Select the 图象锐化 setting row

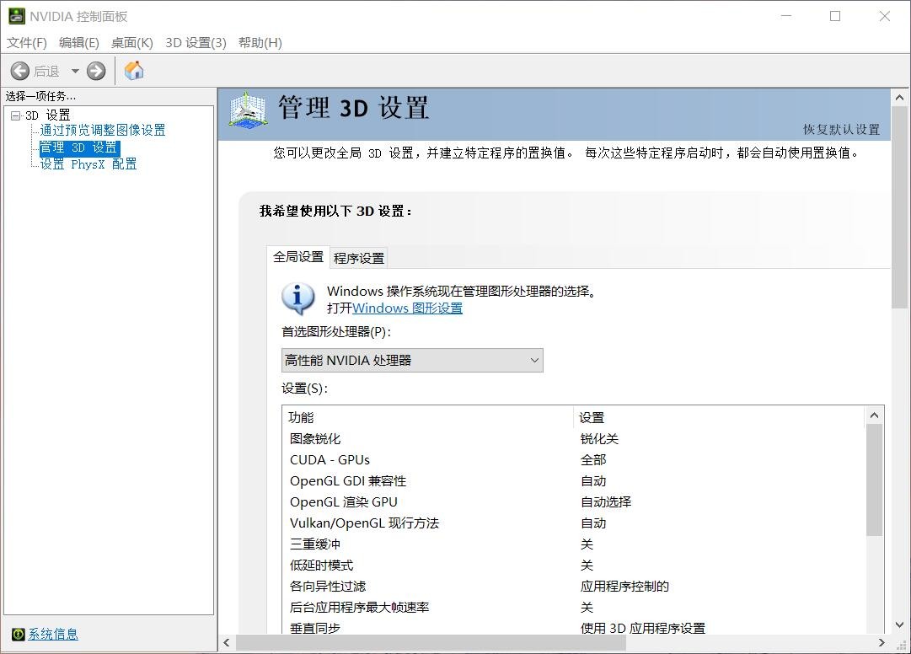coord(573,438)
